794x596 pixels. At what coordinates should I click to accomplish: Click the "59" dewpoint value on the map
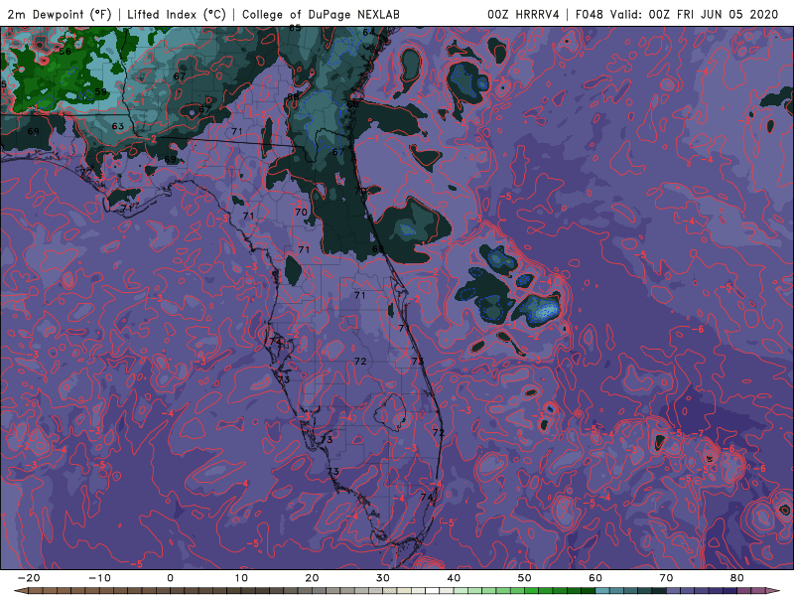101,91
